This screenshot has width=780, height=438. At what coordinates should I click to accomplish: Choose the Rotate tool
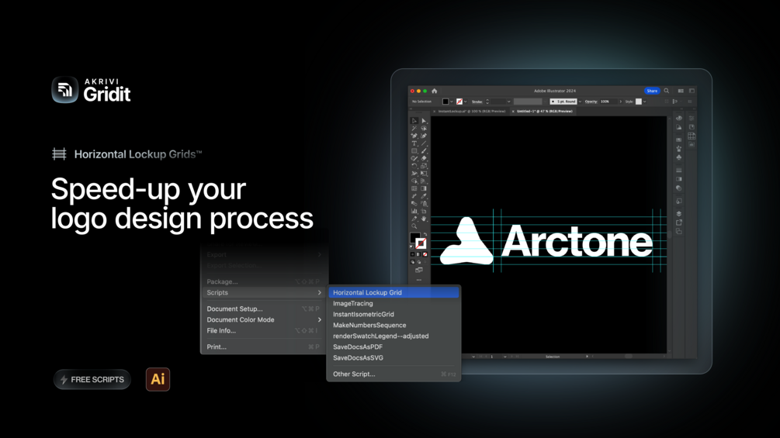(x=414, y=165)
